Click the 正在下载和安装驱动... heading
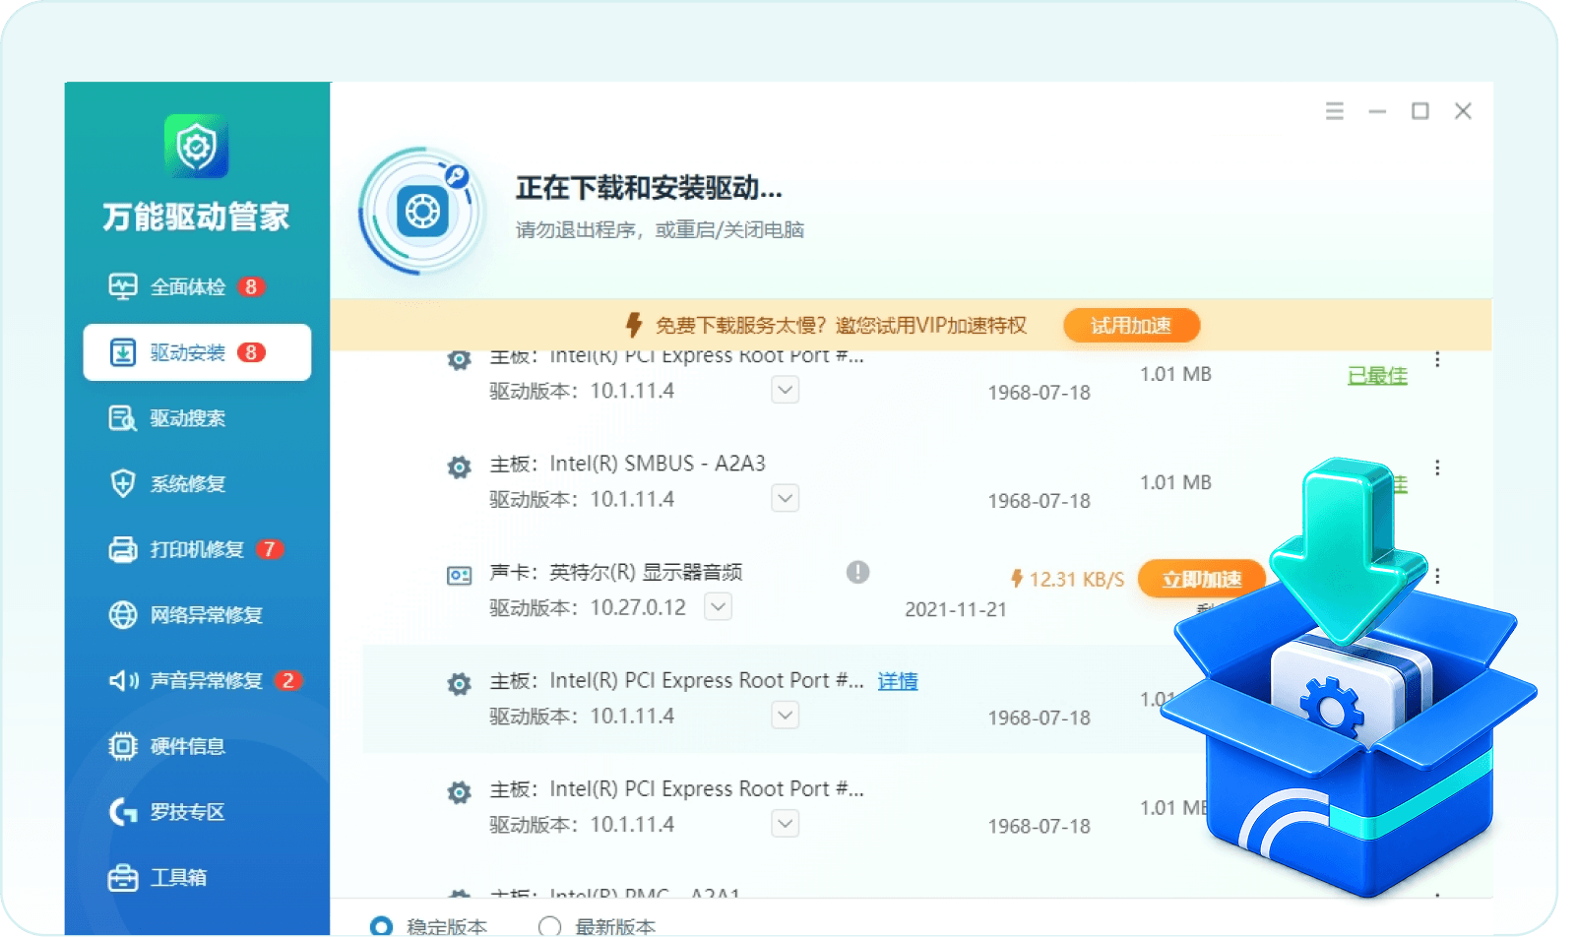This screenshot has width=1577, height=937. point(649,188)
